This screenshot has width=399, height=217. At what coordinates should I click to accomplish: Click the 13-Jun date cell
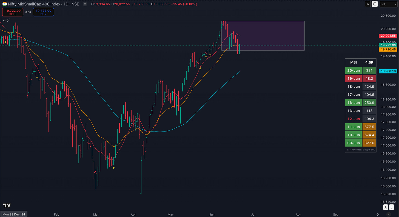pyautogui.click(x=354, y=111)
